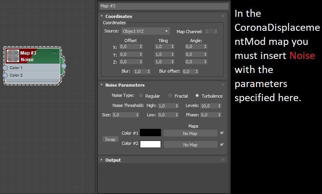
Task: Click the Size spinner arrows
Action: coord(138,115)
